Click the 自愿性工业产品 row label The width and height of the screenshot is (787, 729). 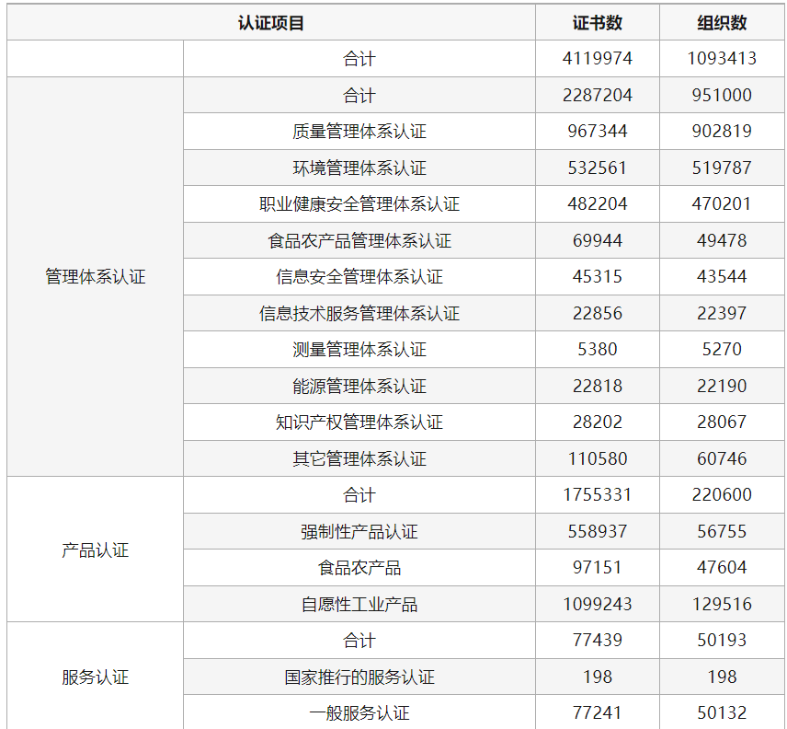(359, 605)
